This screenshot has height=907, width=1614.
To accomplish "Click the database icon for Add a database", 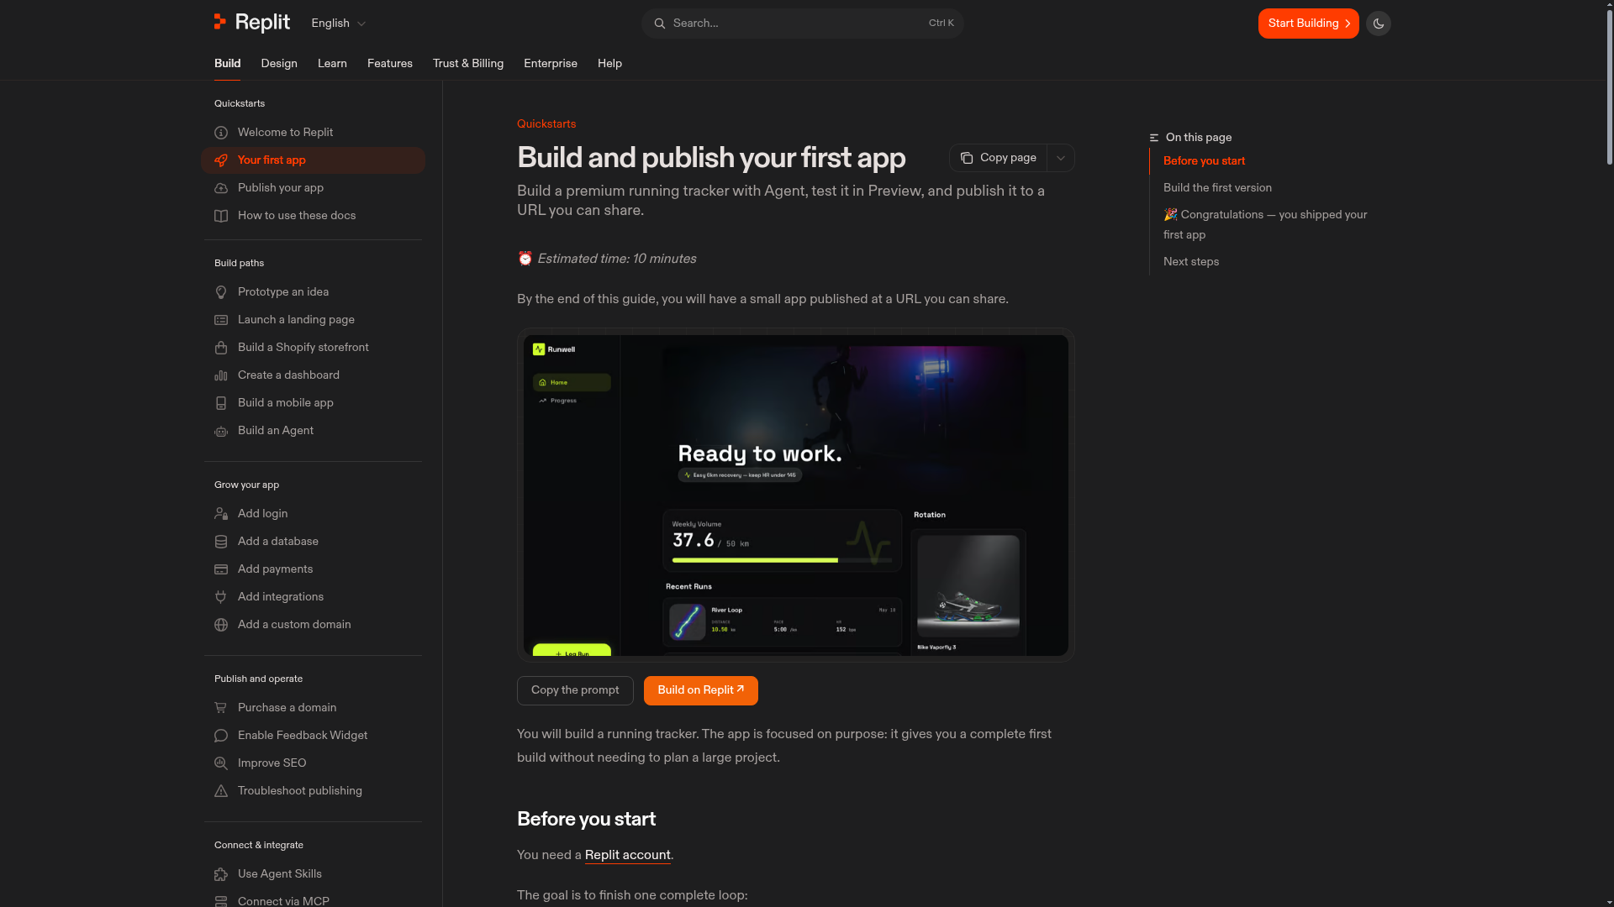I will click(221, 542).
